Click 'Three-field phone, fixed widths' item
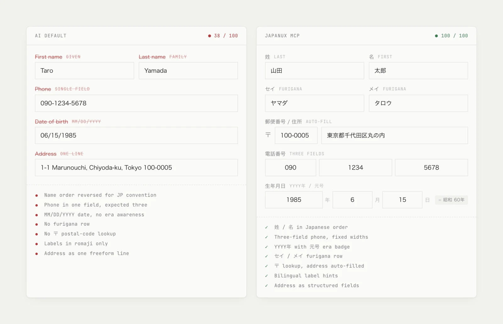This screenshot has width=503, height=324. 321,237
